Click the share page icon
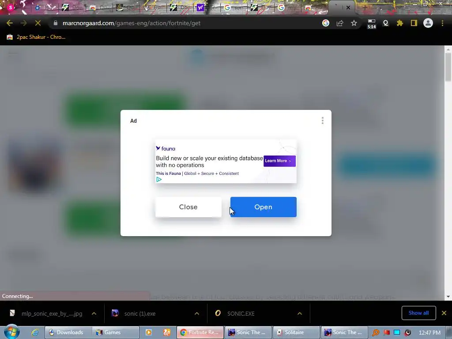This screenshot has width=452, height=339. (340, 23)
